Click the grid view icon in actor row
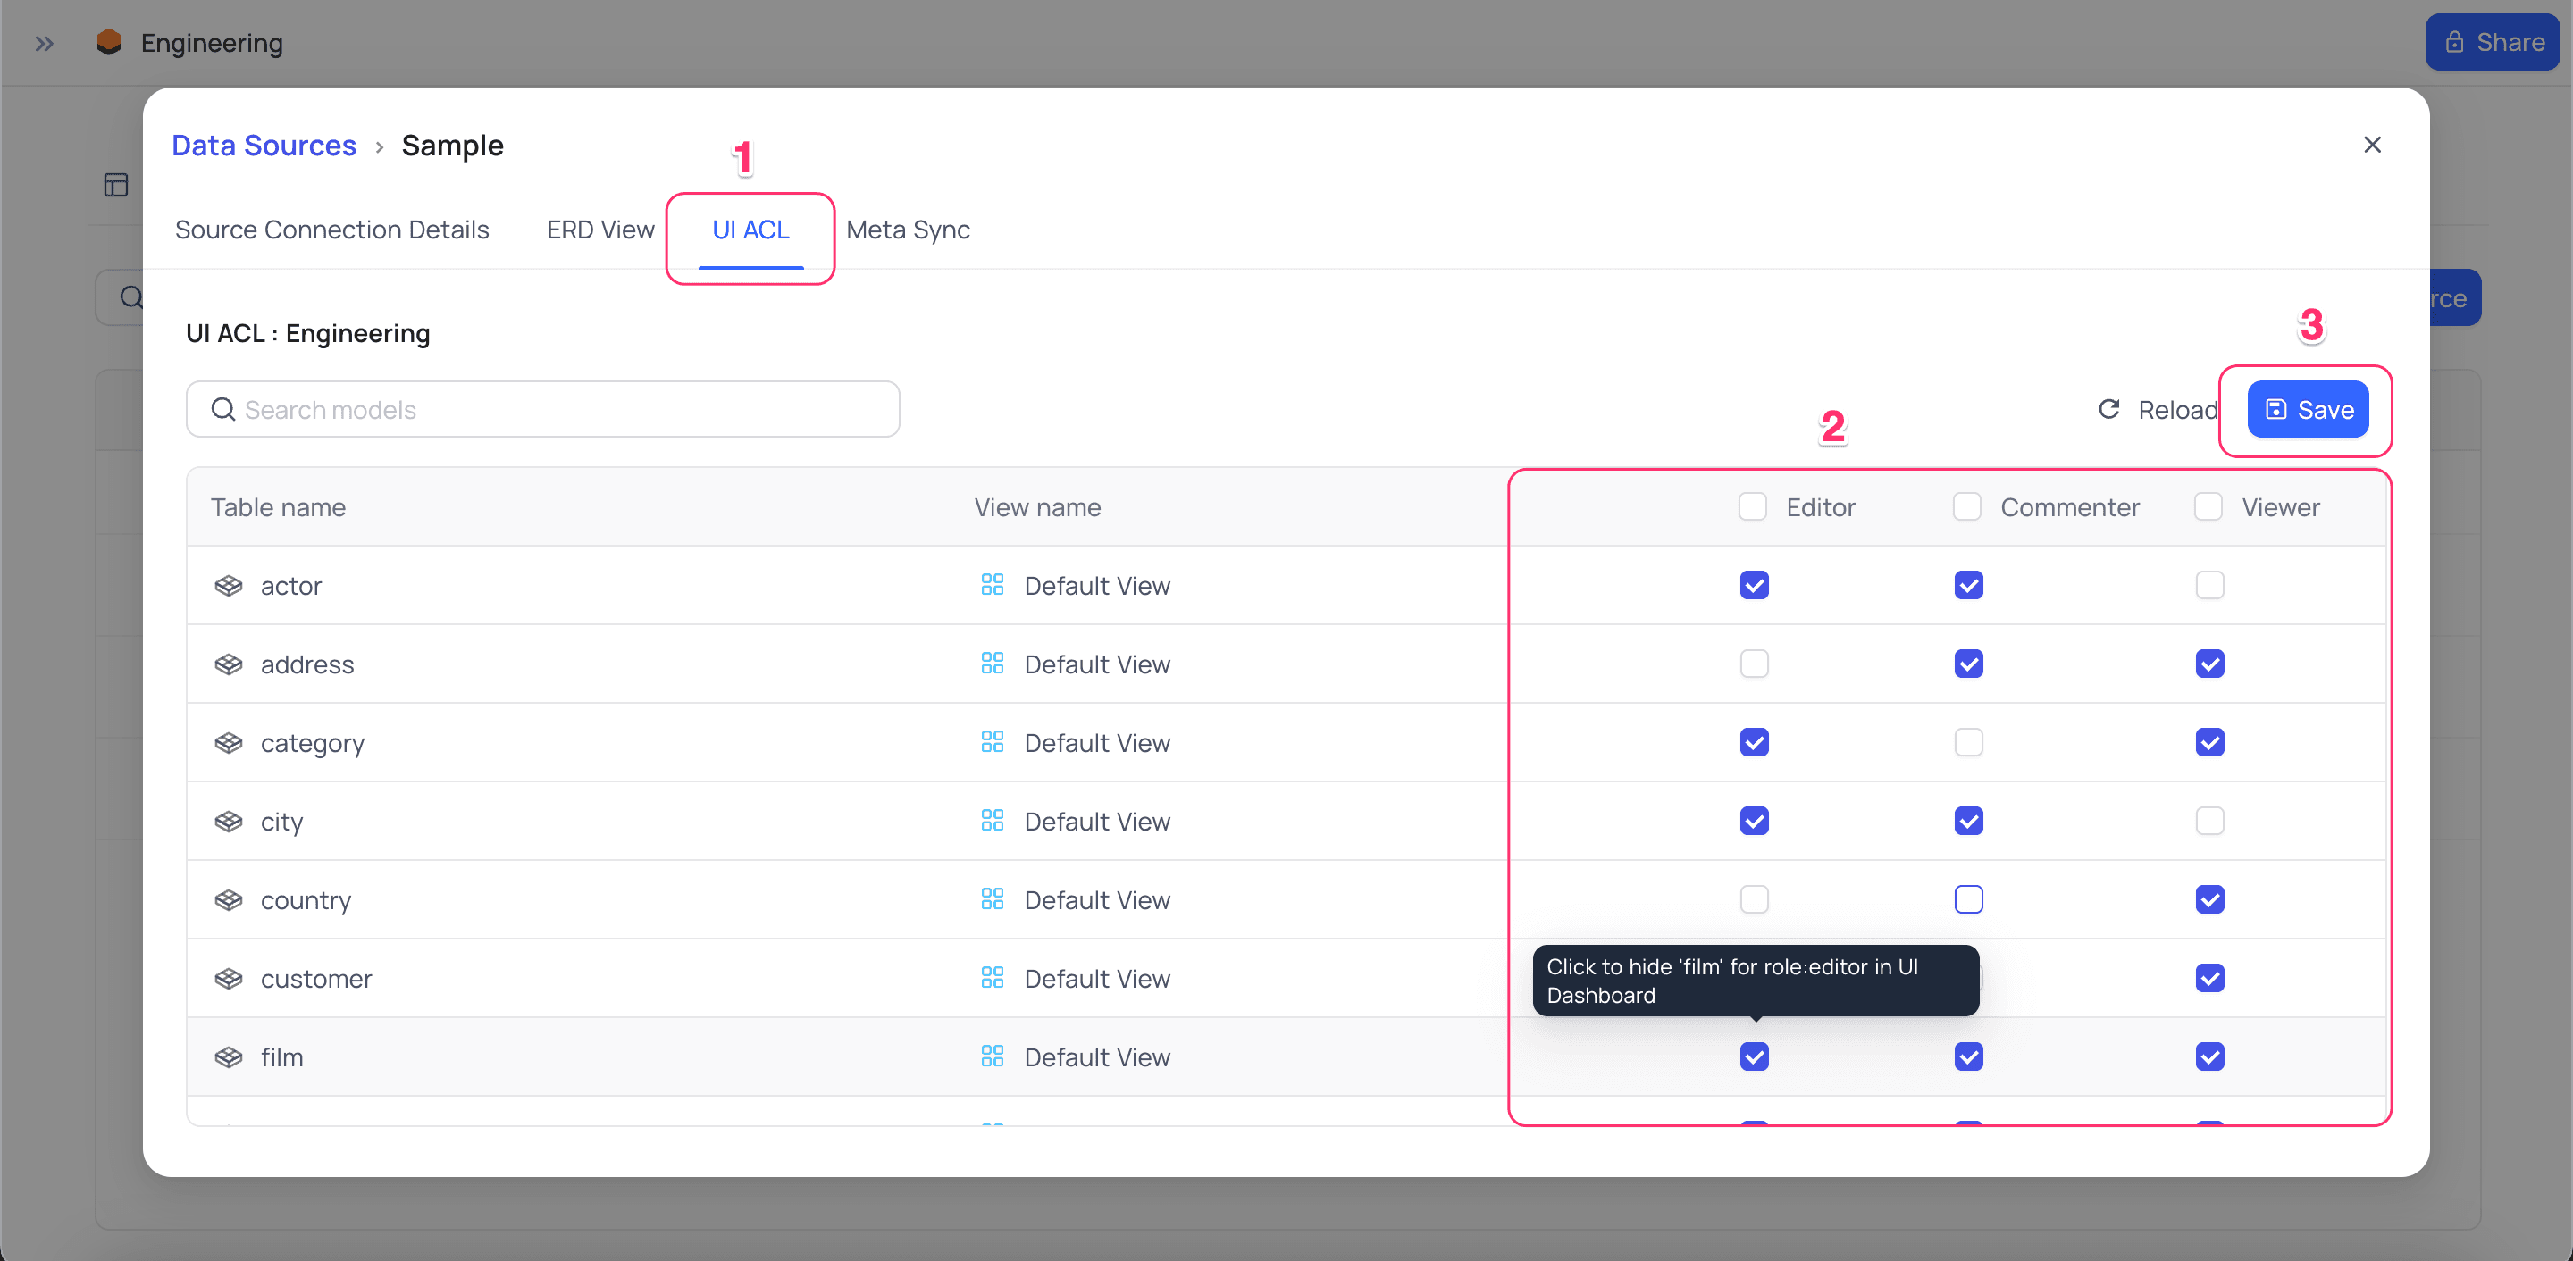Viewport: 2573px width, 1261px height. pyautogui.click(x=992, y=584)
